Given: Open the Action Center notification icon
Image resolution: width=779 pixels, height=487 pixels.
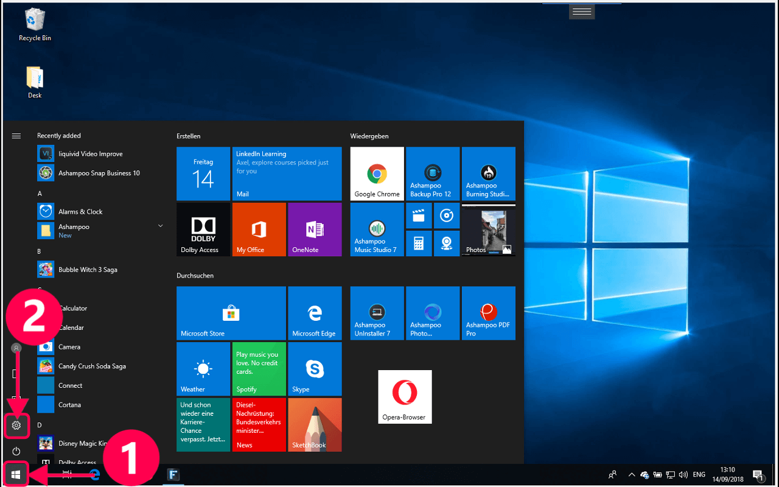Looking at the screenshot, I should tap(758, 475).
